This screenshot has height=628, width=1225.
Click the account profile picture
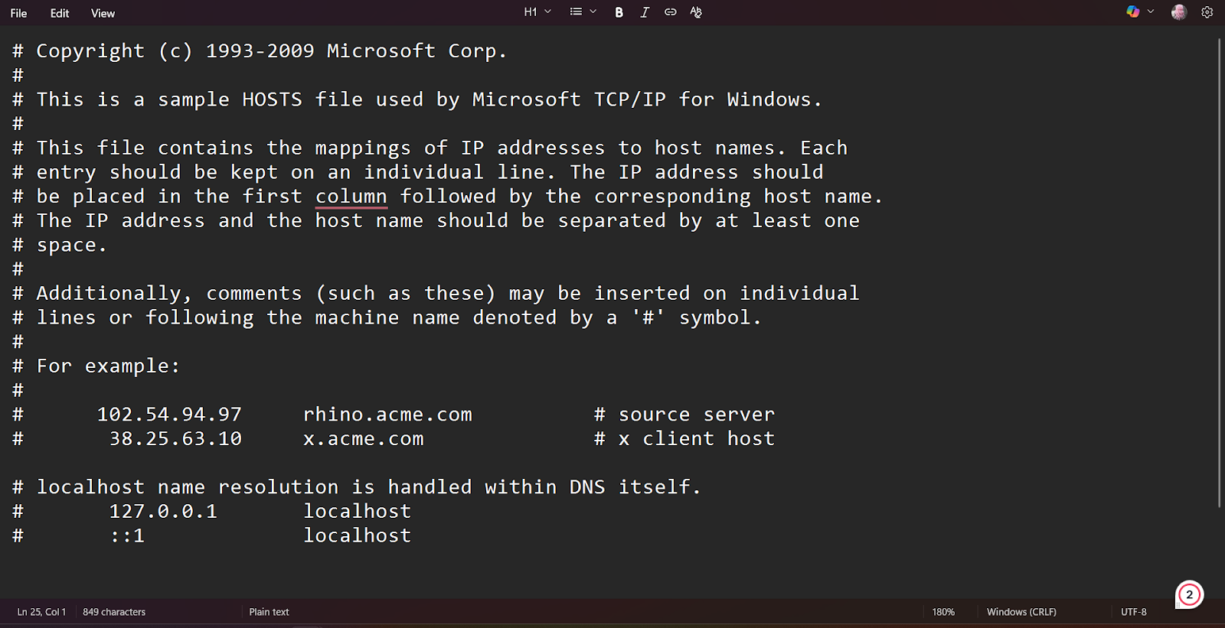[x=1179, y=12]
